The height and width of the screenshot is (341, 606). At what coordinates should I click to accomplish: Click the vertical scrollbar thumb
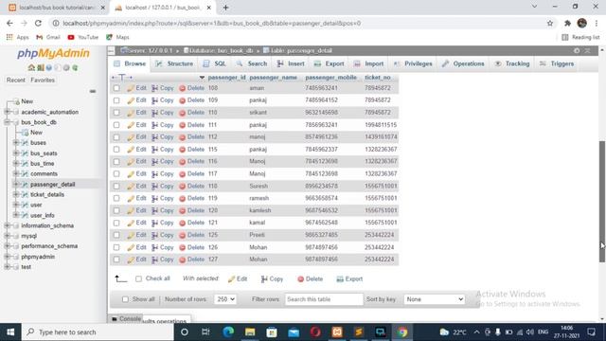(602, 201)
